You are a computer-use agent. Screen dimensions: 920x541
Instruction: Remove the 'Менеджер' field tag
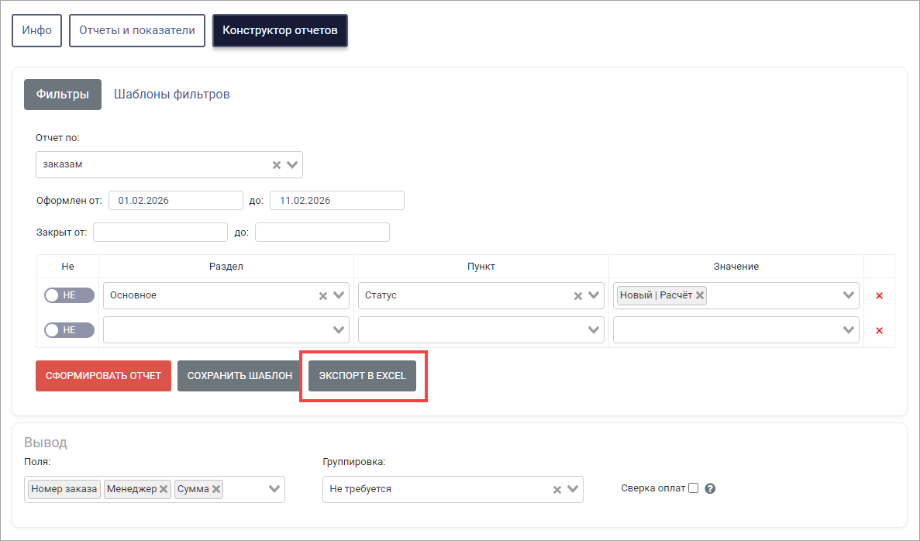164,489
